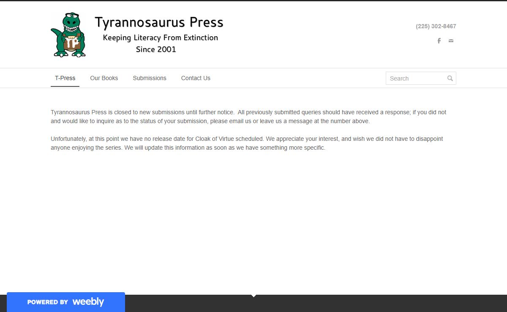The image size is (507, 312).
Task: Click the Weebly logo in badge
Action: click(x=88, y=302)
